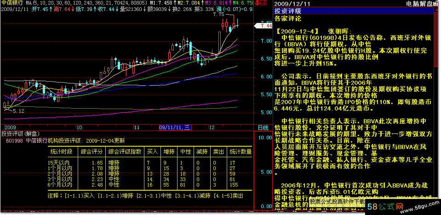
Task: Select the 6个月以内 row label
Action: tap(60, 185)
